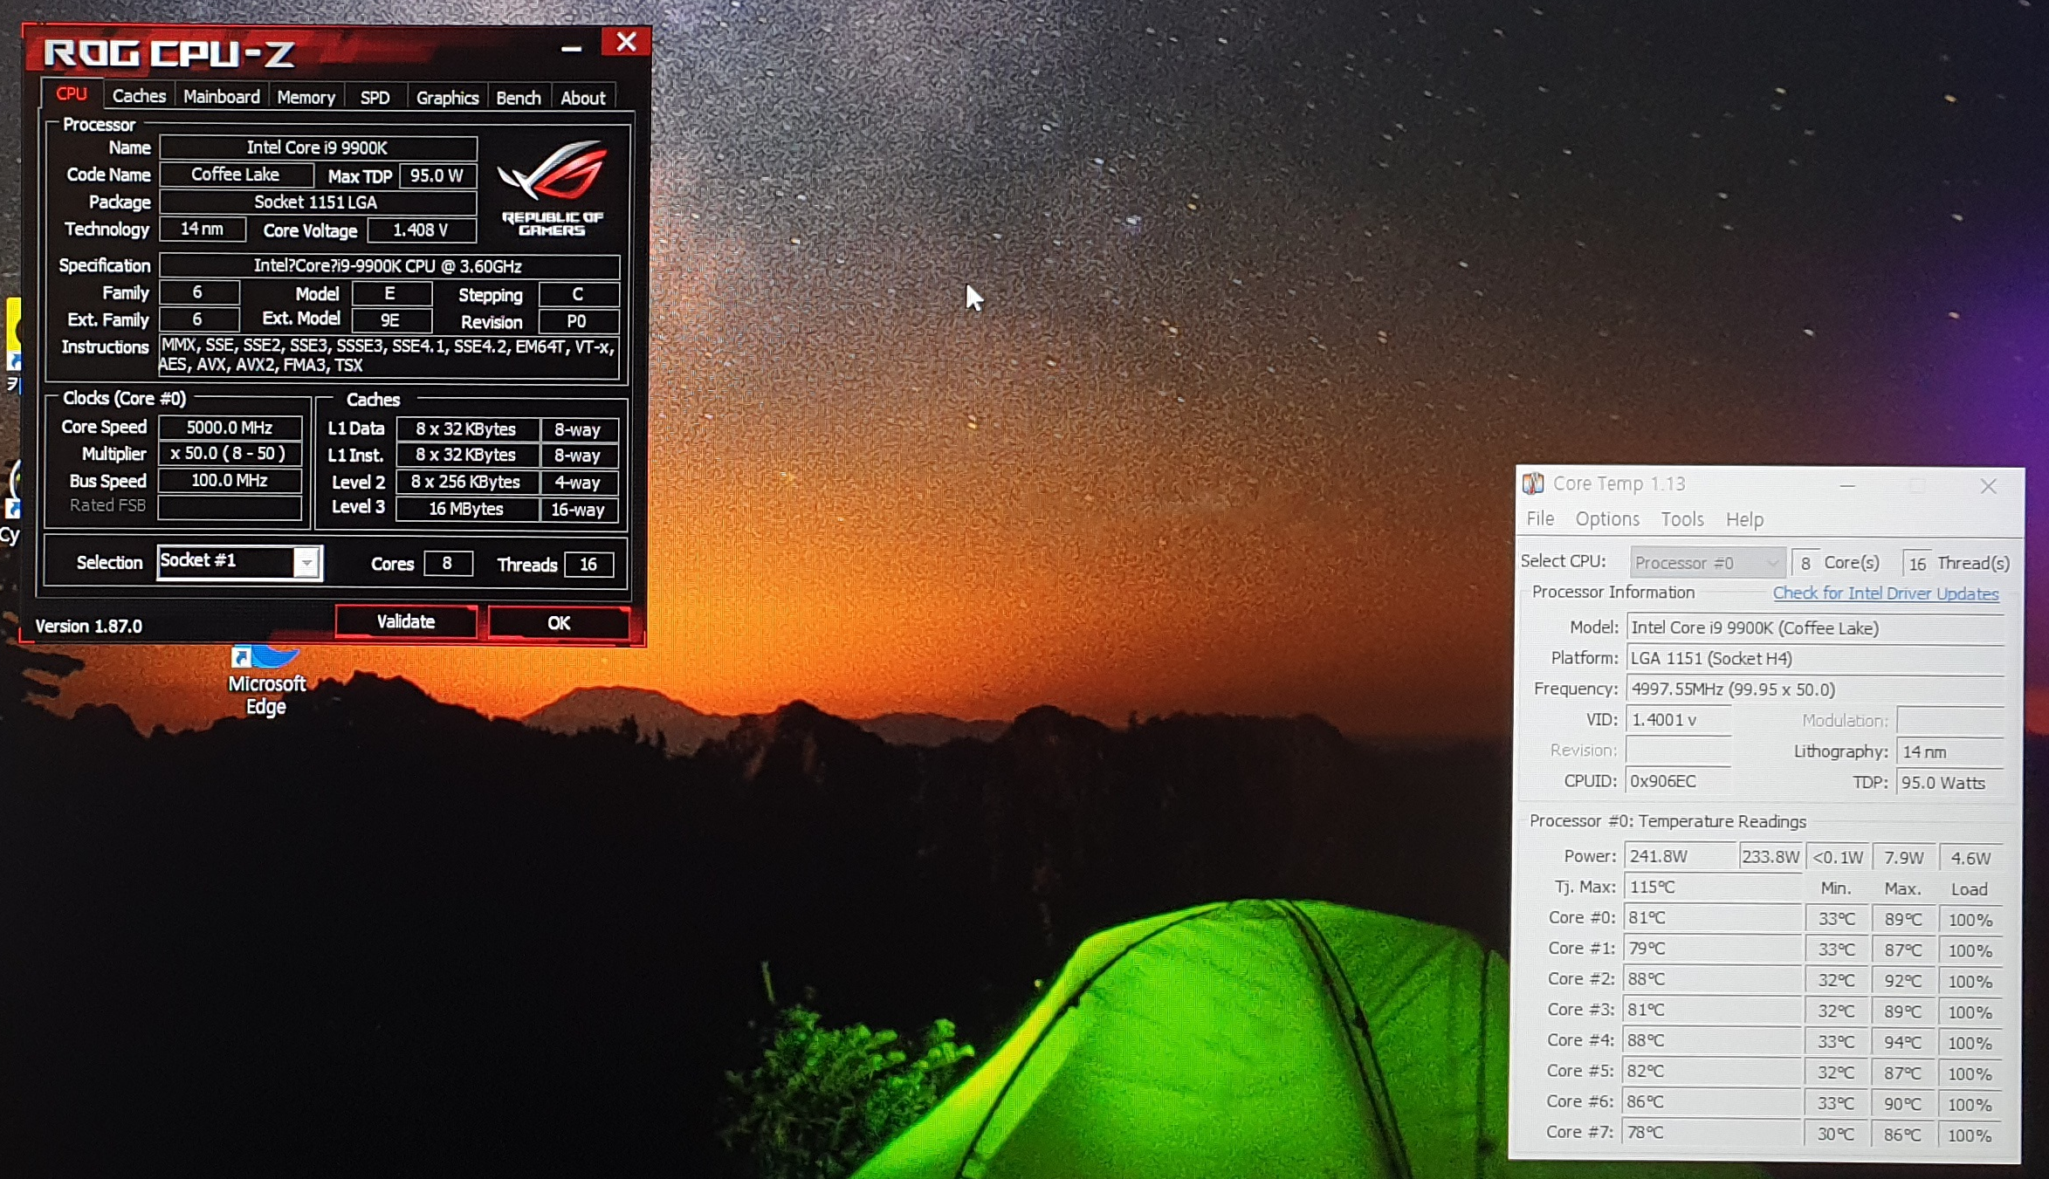This screenshot has height=1179, width=2049.
Task: Open the Socket #1 selection dropdown
Action: pyautogui.click(x=306, y=563)
